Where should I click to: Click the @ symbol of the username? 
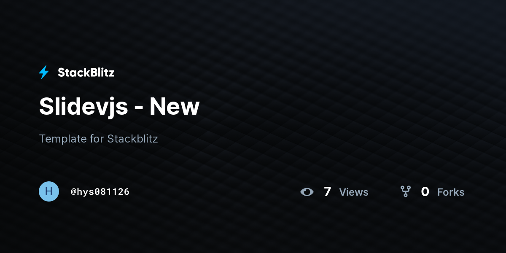pos(73,192)
